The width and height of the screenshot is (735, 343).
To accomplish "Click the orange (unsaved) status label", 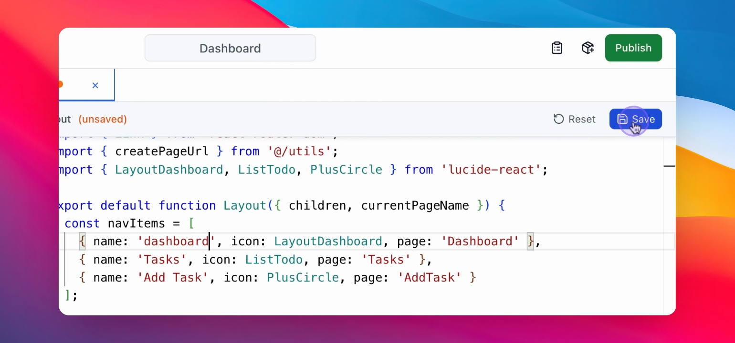I will coord(103,119).
